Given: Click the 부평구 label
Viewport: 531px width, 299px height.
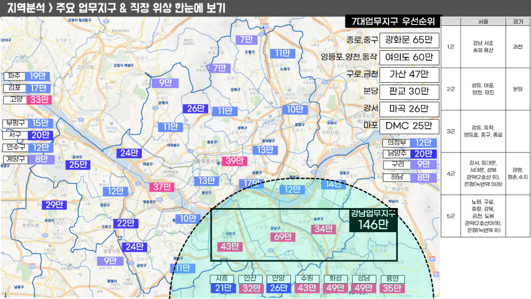Looking at the screenshot, I should click(14, 123).
